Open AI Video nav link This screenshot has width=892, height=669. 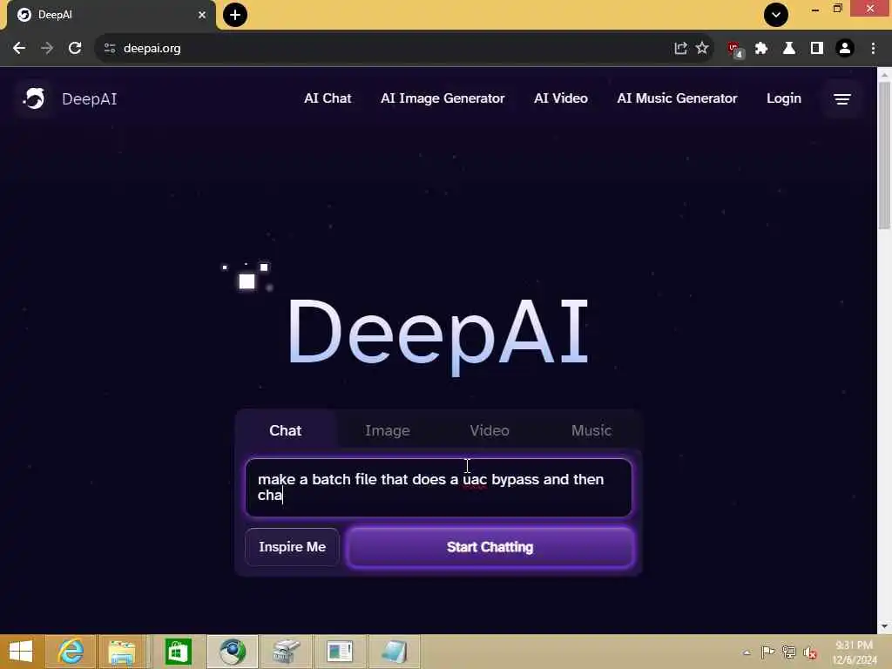(561, 98)
